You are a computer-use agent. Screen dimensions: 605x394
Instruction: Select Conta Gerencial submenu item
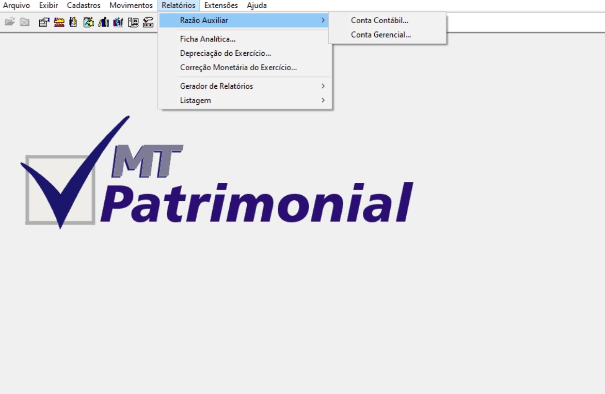tap(388, 35)
